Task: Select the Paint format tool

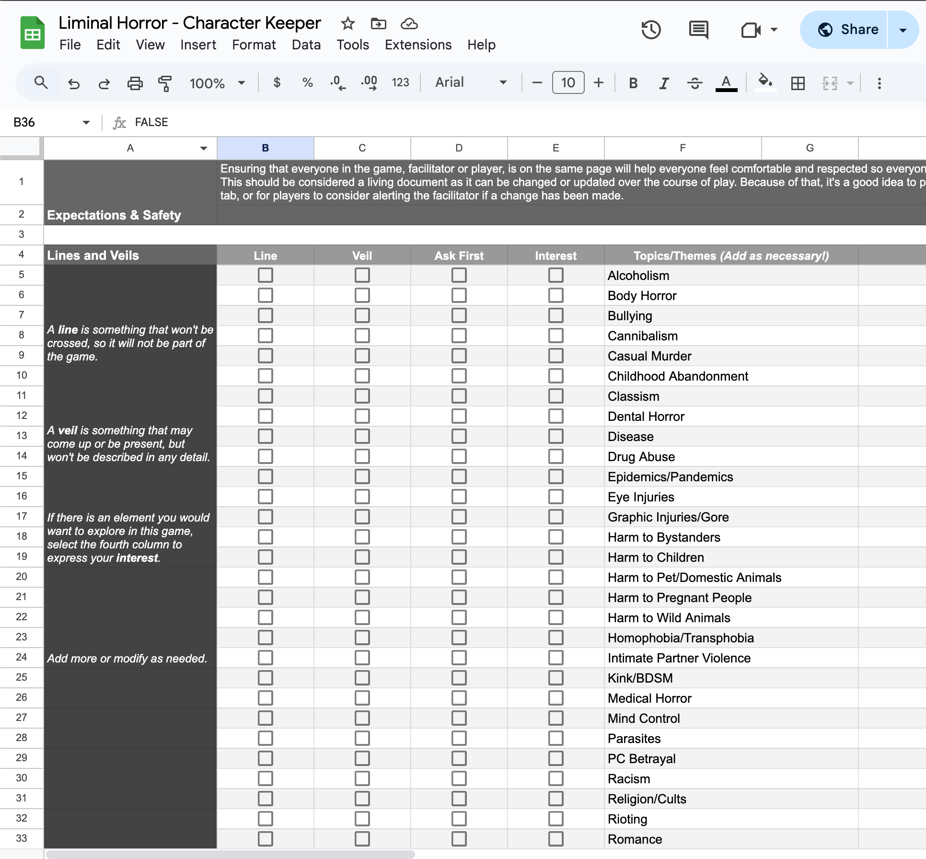Action: 164,82
